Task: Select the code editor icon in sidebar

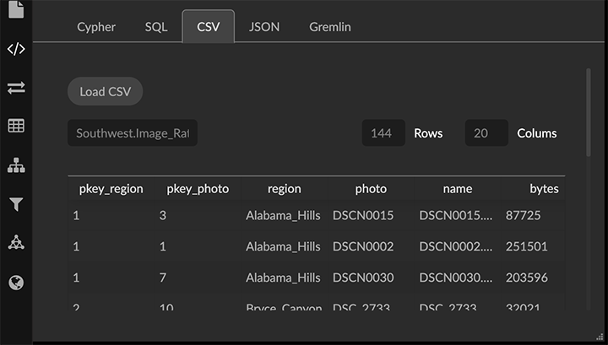Action: [16, 49]
